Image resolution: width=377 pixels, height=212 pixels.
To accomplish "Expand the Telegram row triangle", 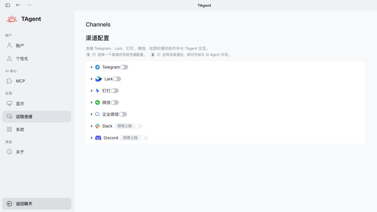I will pos(92,67).
